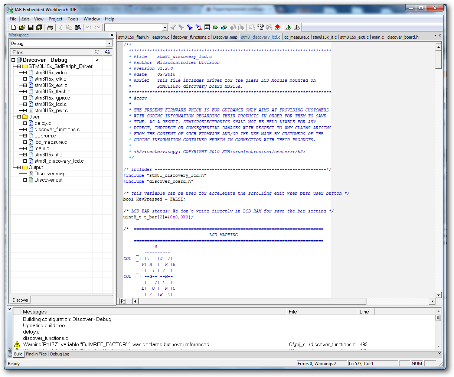Image resolution: width=454 pixels, height=377 pixels.
Task: Open the Tools menu
Action: [x=73, y=19]
